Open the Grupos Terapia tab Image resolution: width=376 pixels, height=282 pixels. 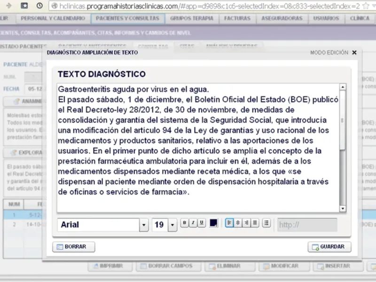192,18
